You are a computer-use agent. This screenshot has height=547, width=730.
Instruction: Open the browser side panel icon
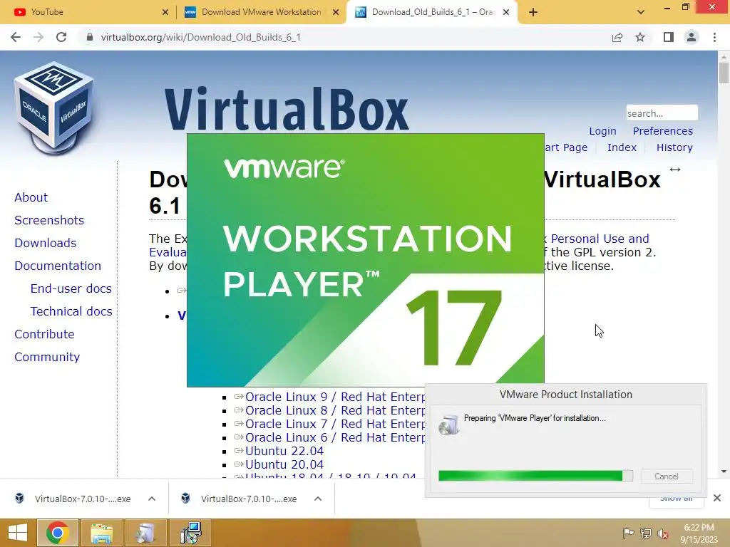(669, 37)
